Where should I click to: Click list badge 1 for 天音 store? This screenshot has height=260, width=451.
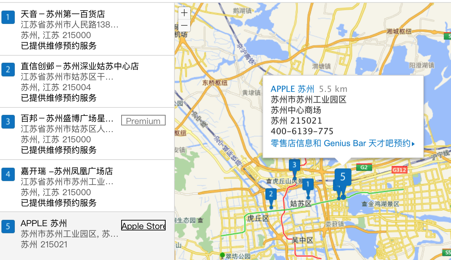8,17
